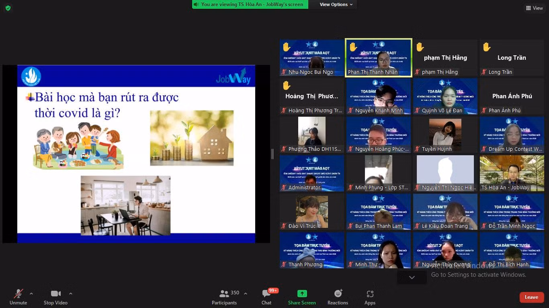Image resolution: width=549 pixels, height=308 pixels.
Task: Click raised hand icon on Nhu Ngoc Bui Ngo tile
Action: click(x=287, y=47)
